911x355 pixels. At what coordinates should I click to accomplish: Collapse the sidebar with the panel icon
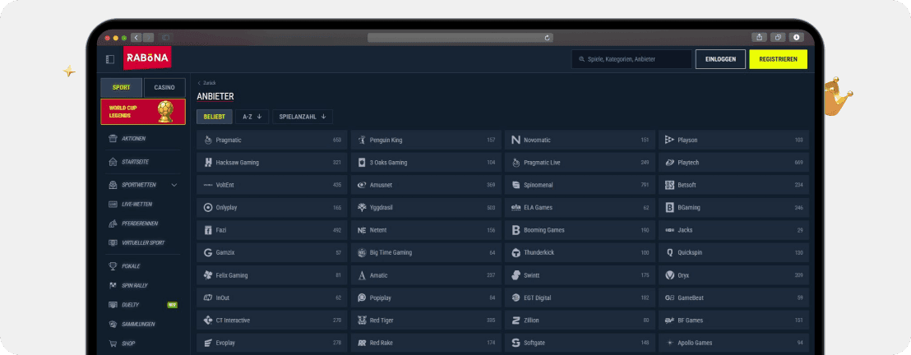[110, 59]
